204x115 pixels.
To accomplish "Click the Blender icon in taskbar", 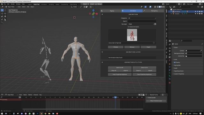I will (41, 114).
